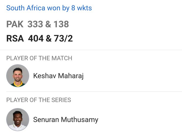Screen dimensions: 182x135
Task: Click the PLAYER OF THE MATCH heading
Action: pos(39,58)
